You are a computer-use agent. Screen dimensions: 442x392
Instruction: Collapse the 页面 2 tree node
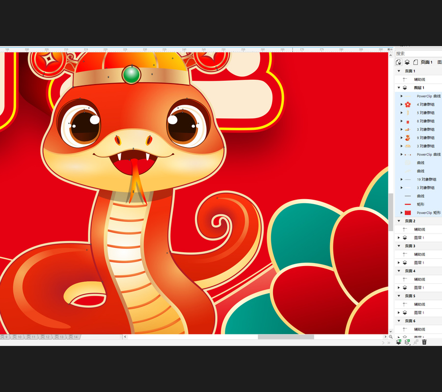point(399,221)
